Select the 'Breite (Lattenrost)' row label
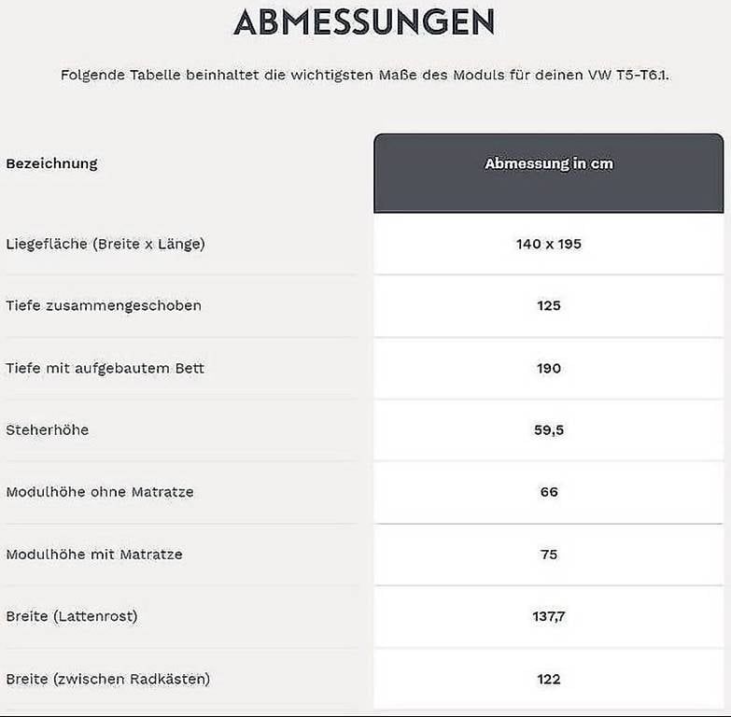This screenshot has width=731, height=717. click(x=72, y=616)
